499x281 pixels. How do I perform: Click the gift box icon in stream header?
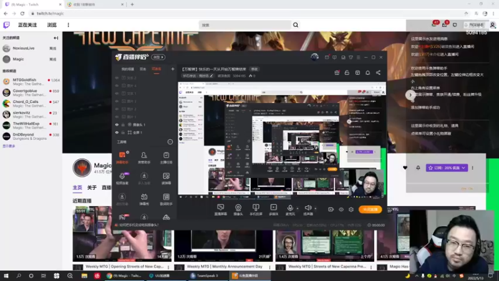point(337,72)
